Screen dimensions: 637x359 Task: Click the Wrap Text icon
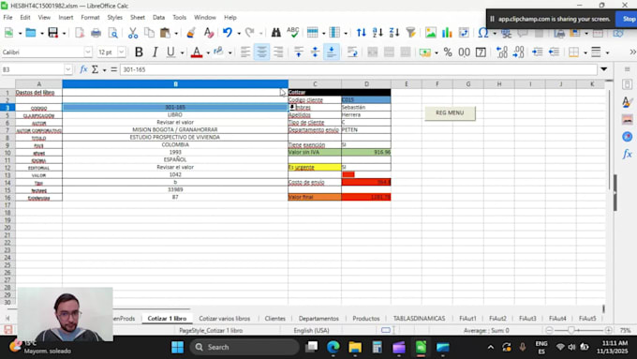tap(352, 52)
